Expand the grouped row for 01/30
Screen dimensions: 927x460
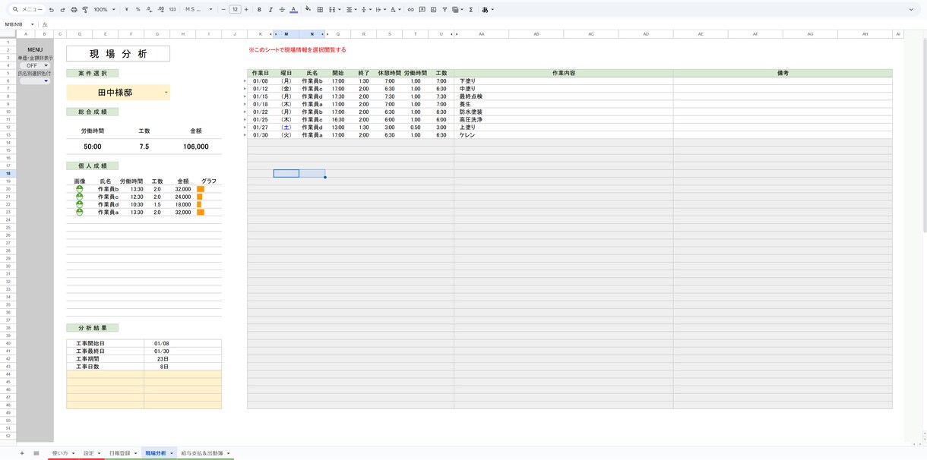(x=245, y=135)
